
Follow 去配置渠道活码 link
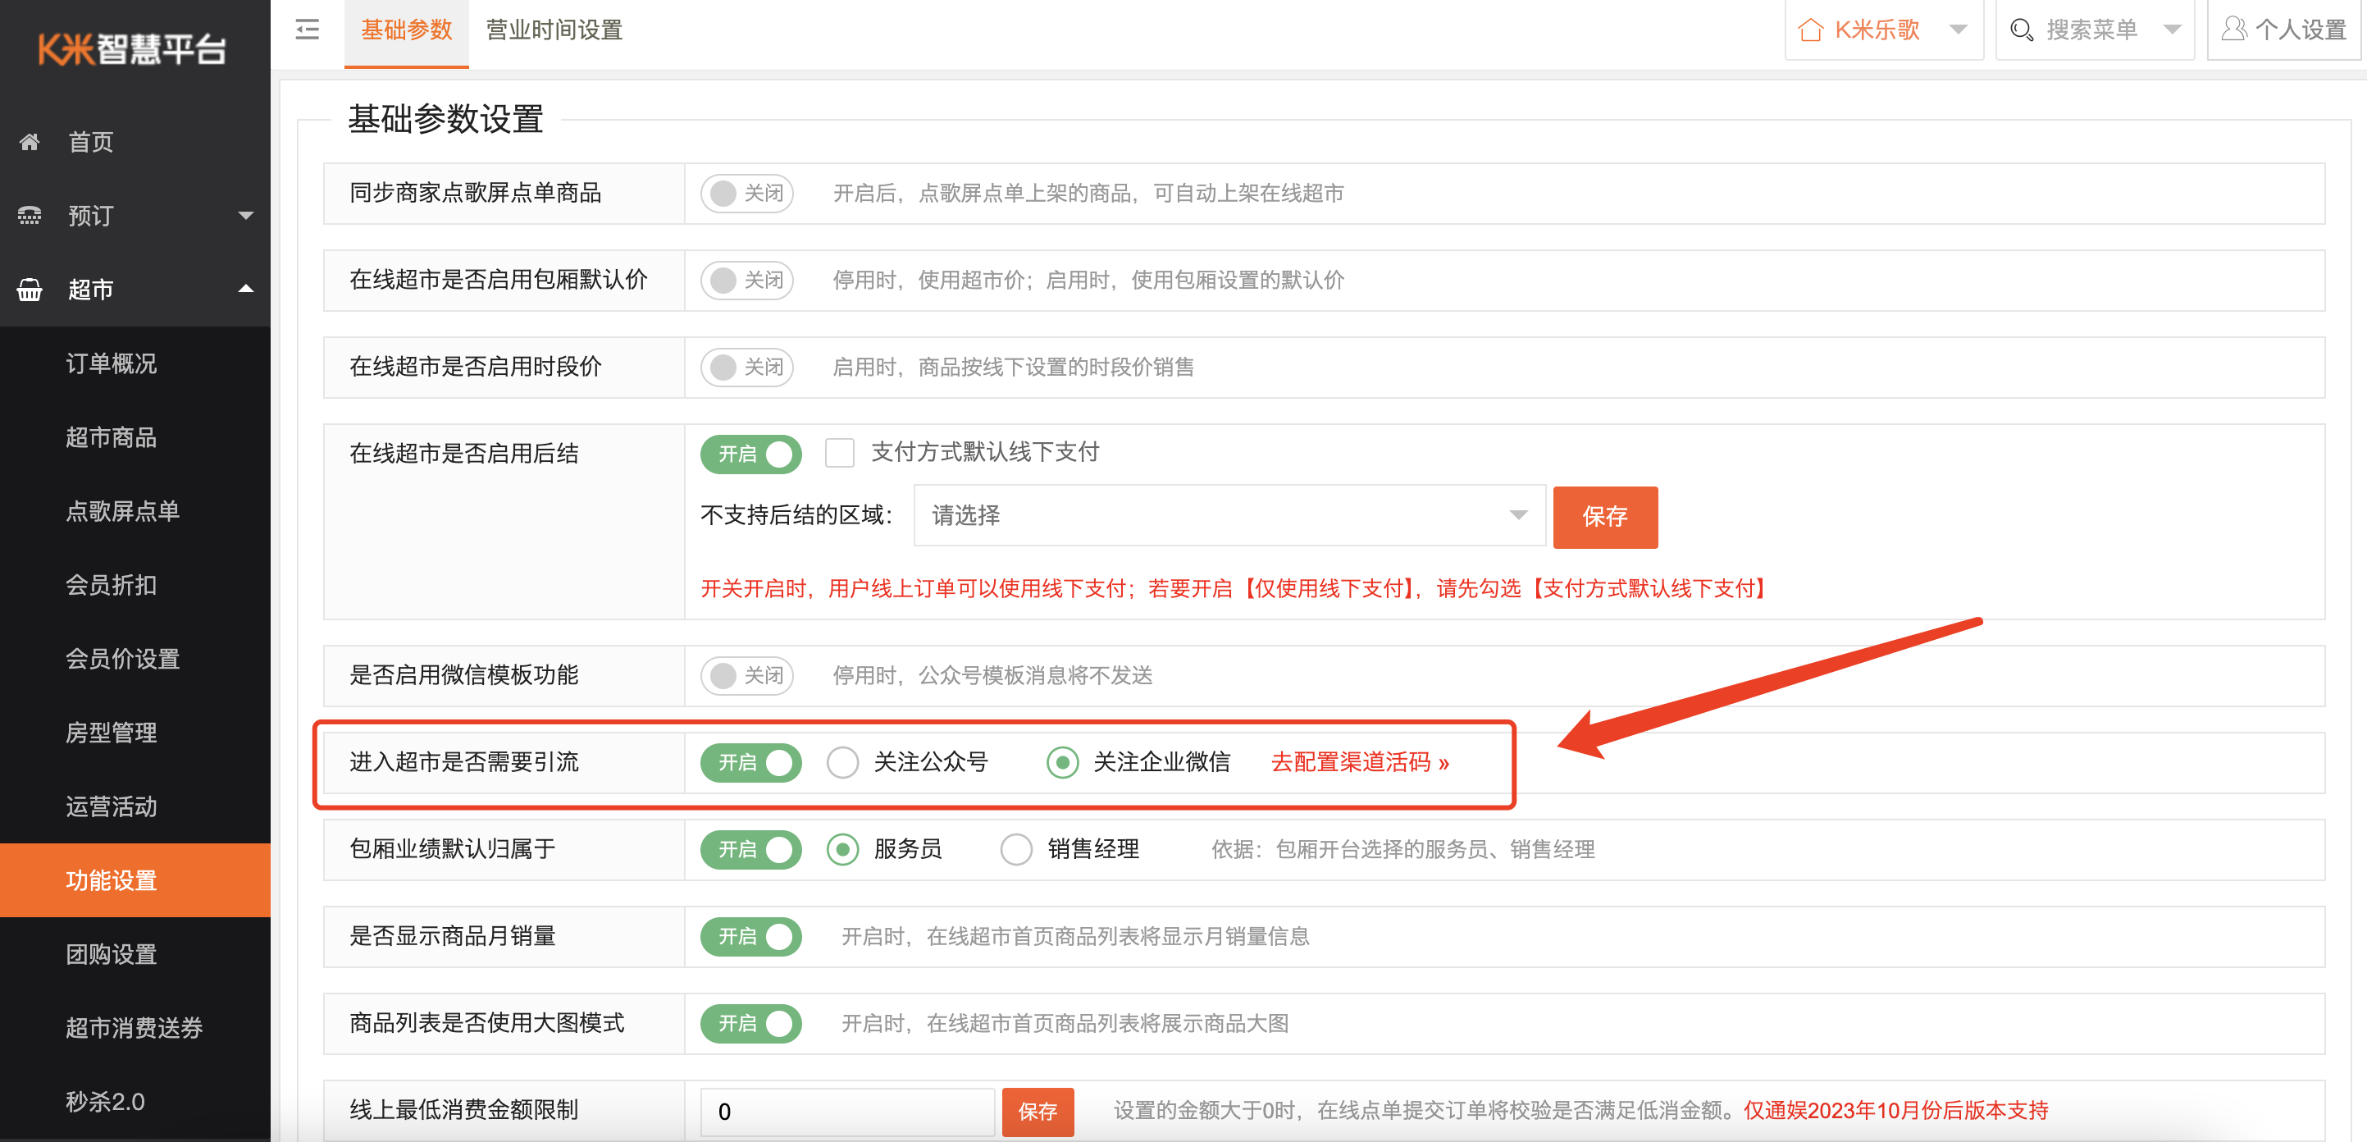click(x=1360, y=762)
